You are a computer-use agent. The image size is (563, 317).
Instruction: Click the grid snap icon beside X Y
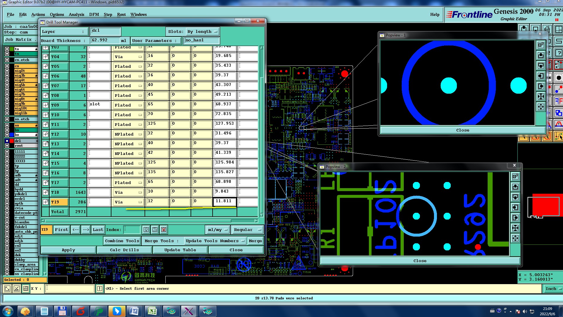point(26,289)
